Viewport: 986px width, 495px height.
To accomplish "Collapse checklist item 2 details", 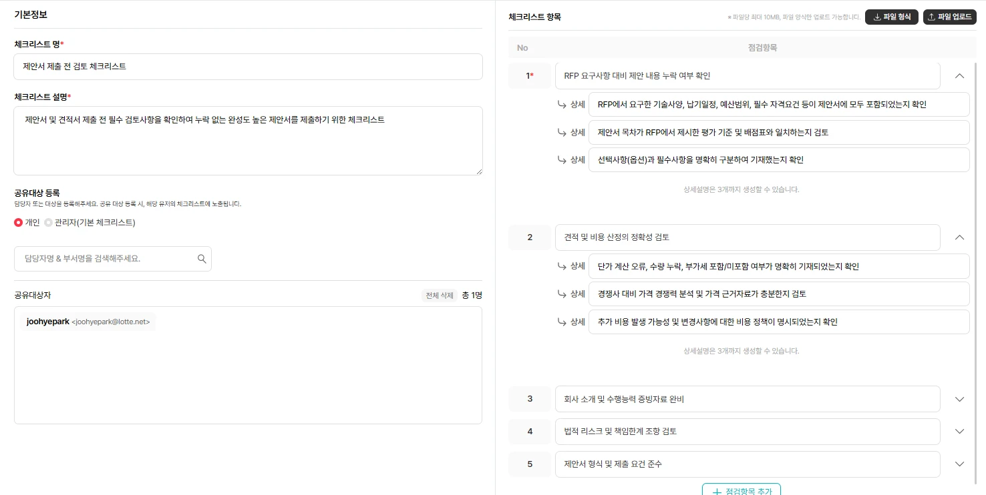I will click(x=959, y=237).
